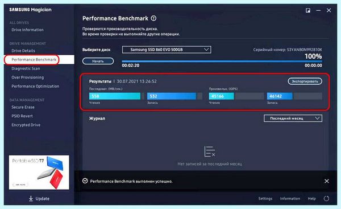Click the benchmark progress bar
Image resolution: width=341 pixels, height=209 pixels.
coord(222,62)
